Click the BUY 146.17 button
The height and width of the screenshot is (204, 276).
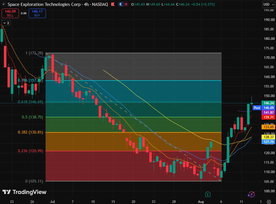tap(37, 13)
